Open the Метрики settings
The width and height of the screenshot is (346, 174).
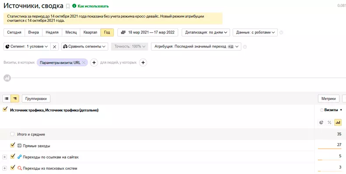coord(328,99)
